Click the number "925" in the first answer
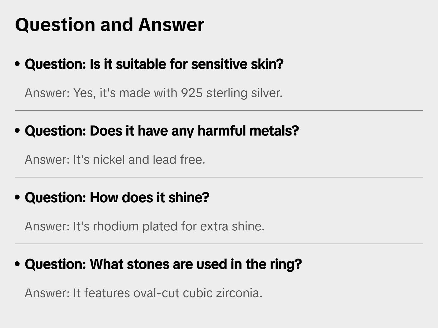438x328 pixels. [x=192, y=93]
